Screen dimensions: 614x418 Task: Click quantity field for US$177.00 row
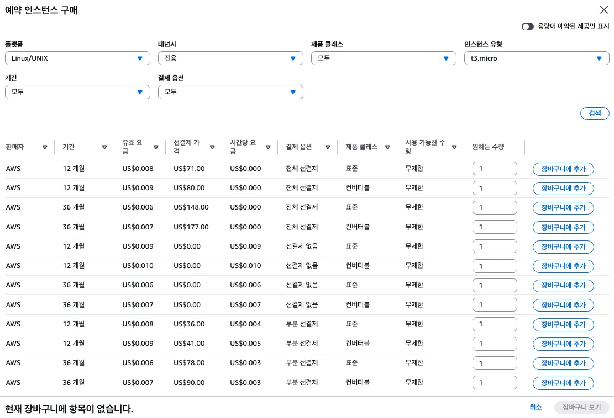[x=495, y=227]
